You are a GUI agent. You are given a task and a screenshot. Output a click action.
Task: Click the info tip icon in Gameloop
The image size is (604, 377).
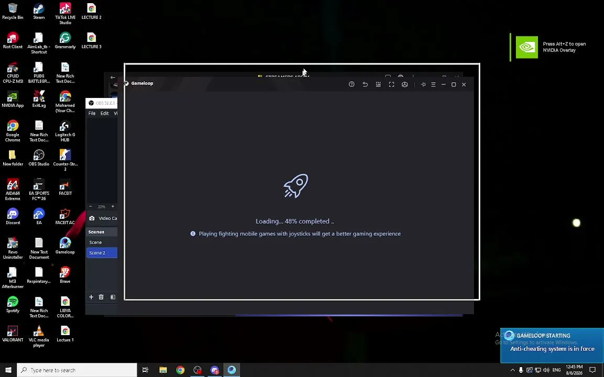[192, 234]
